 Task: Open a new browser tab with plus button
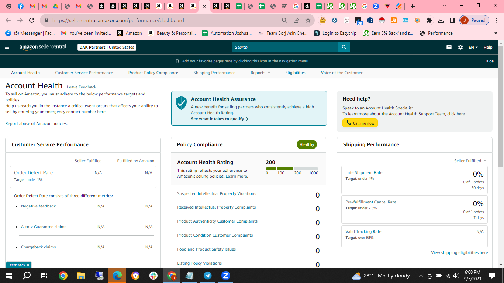tap(413, 6)
